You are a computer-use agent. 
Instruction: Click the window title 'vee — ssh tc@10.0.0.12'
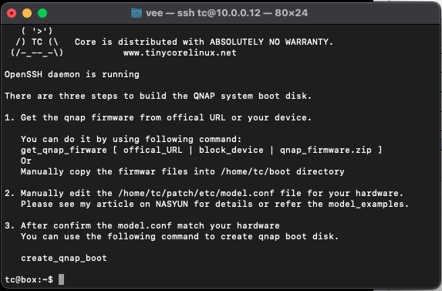click(203, 13)
